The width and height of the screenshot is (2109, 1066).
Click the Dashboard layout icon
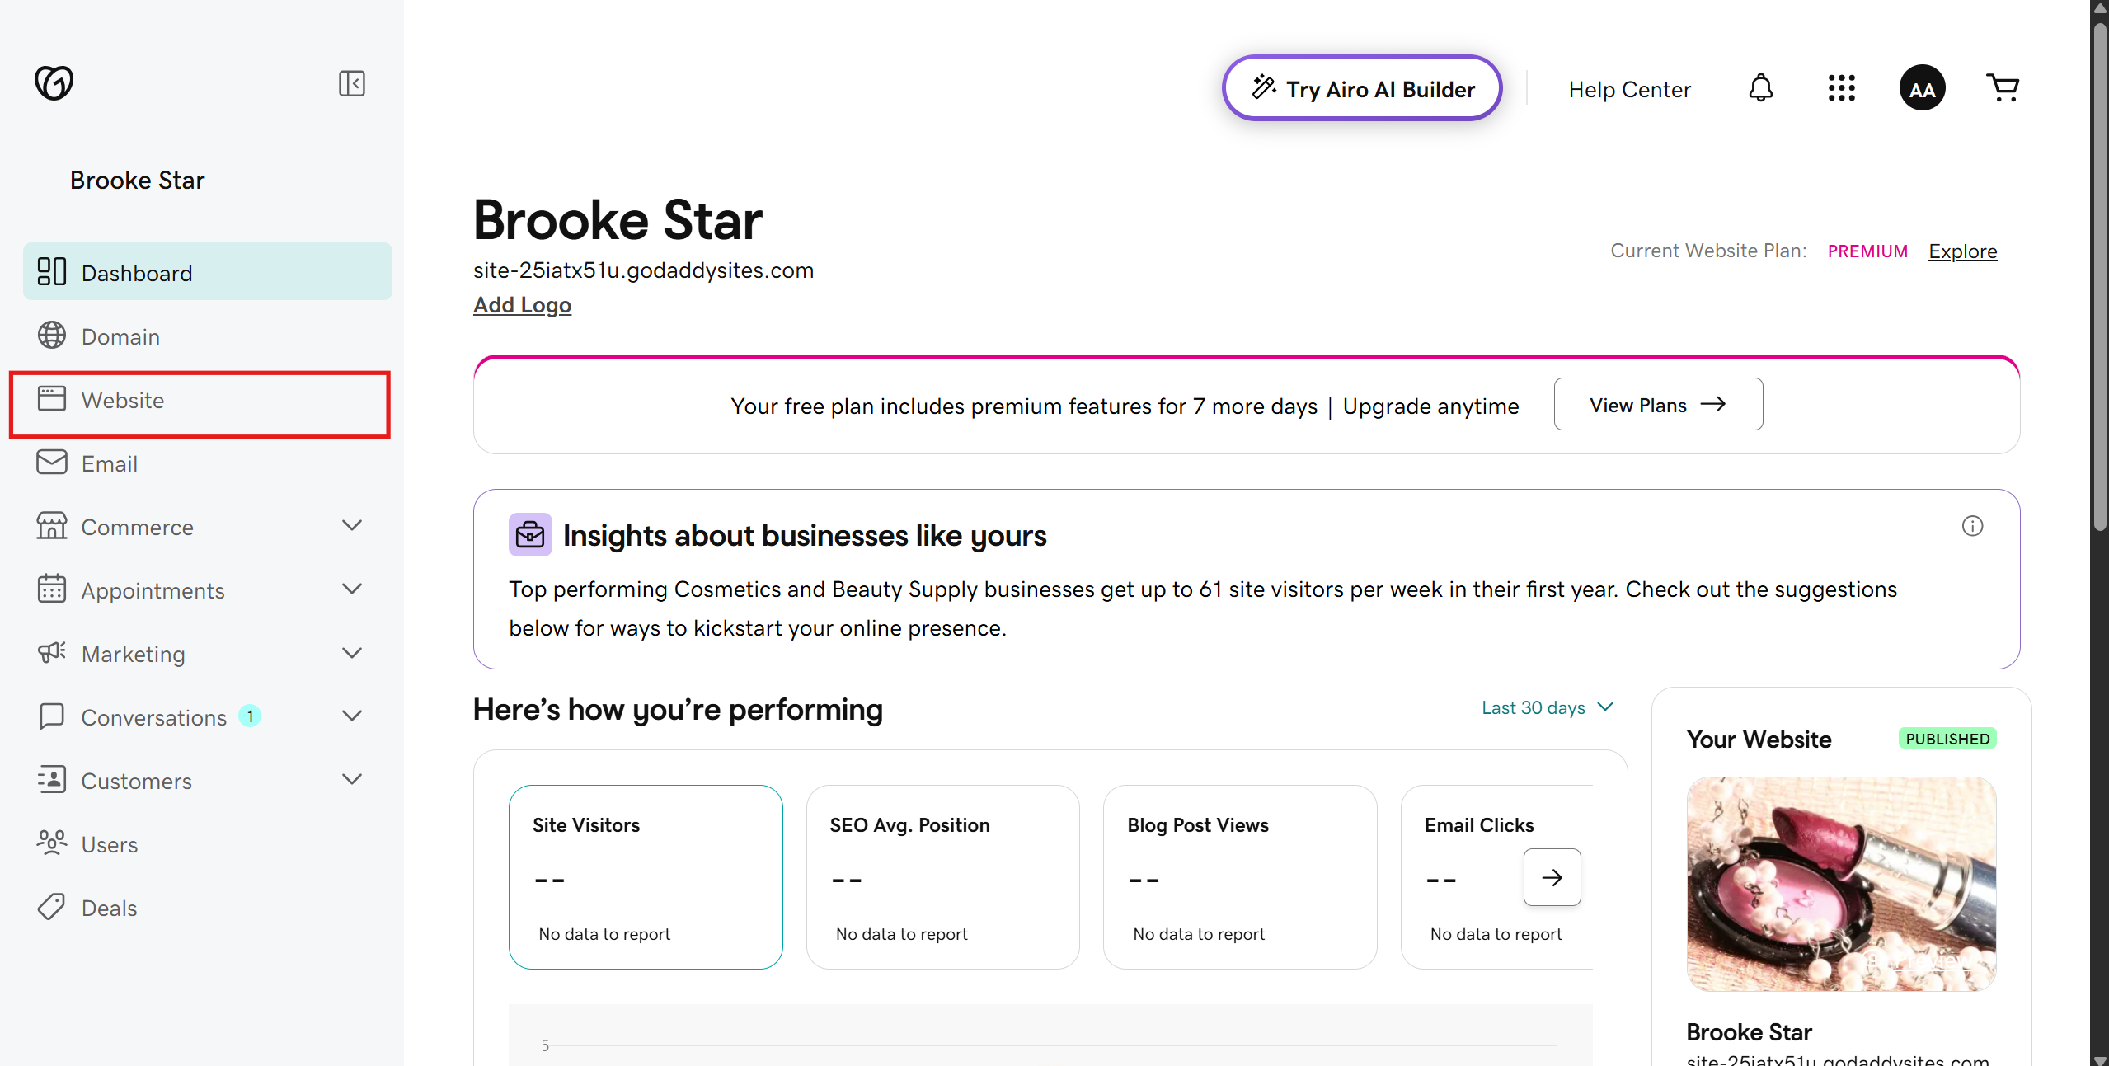pyautogui.click(x=52, y=272)
